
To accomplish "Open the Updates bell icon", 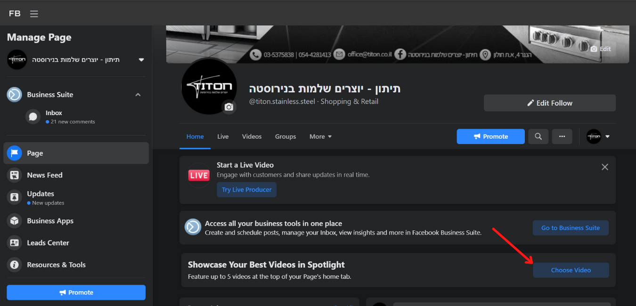I will [15, 197].
